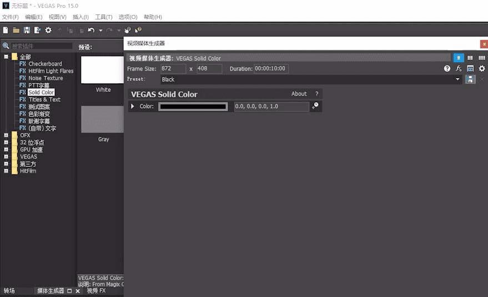Image resolution: width=488 pixels, height=297 pixels.
Task: Click the Frame Size height field 408
Action: click(209, 68)
